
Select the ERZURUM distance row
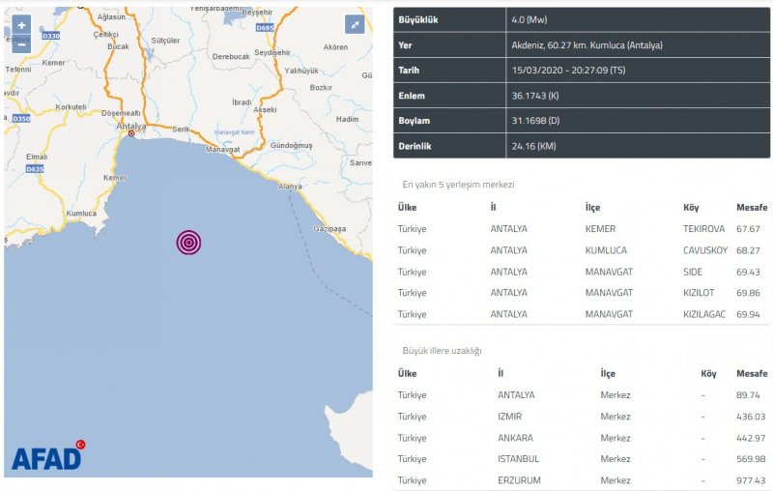pos(582,480)
